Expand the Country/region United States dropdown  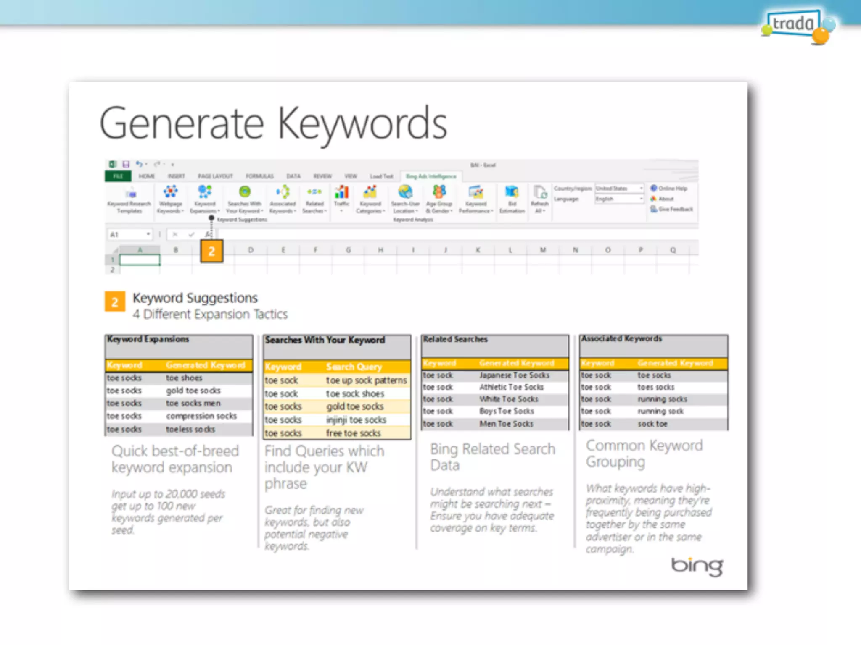(x=641, y=189)
